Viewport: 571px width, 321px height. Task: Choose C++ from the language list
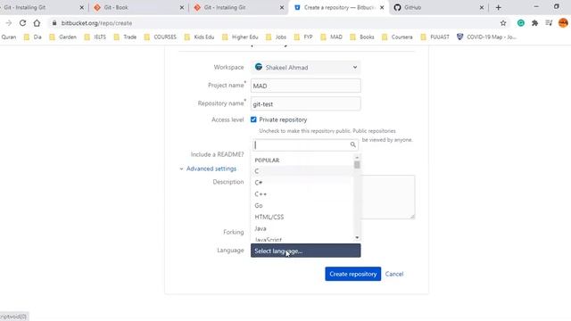pos(302,194)
